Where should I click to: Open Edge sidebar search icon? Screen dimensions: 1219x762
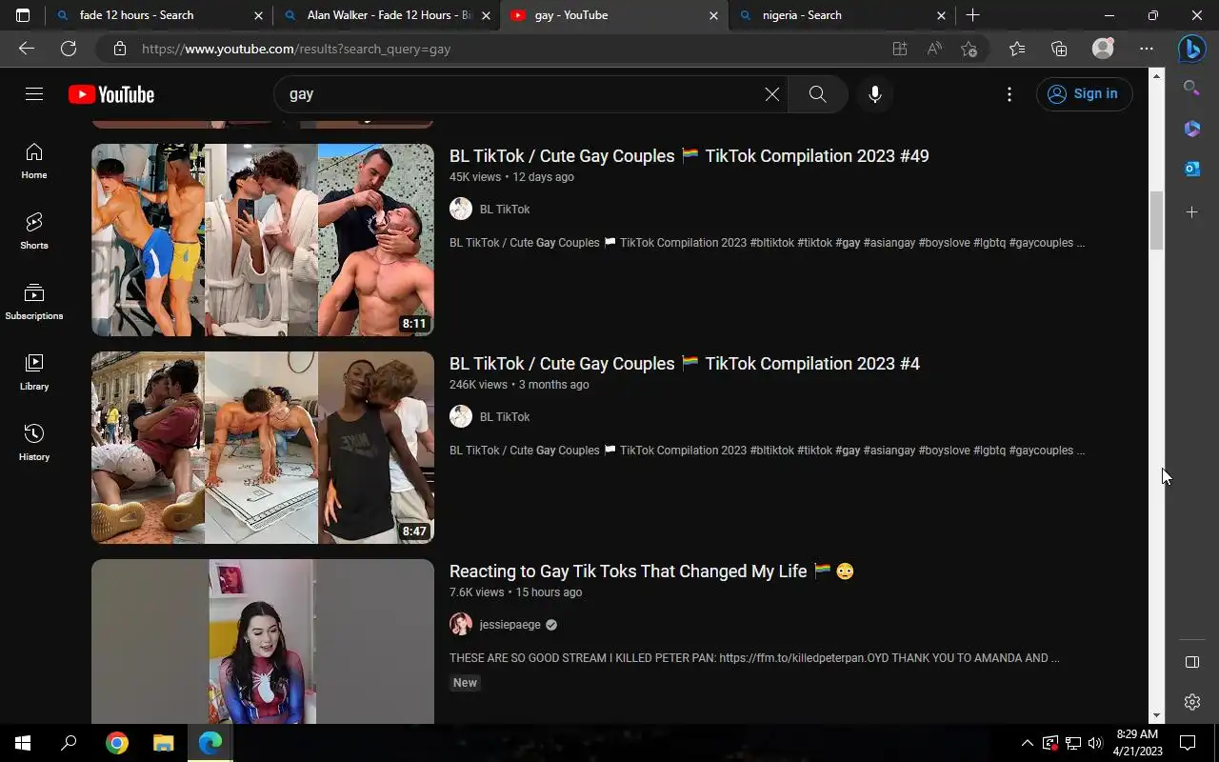1191,88
